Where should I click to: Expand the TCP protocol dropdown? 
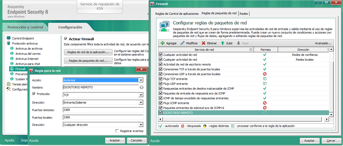point(141,95)
